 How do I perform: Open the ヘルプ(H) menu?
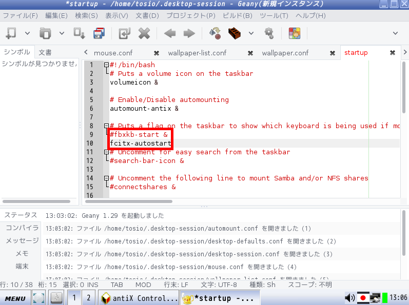pos(310,15)
